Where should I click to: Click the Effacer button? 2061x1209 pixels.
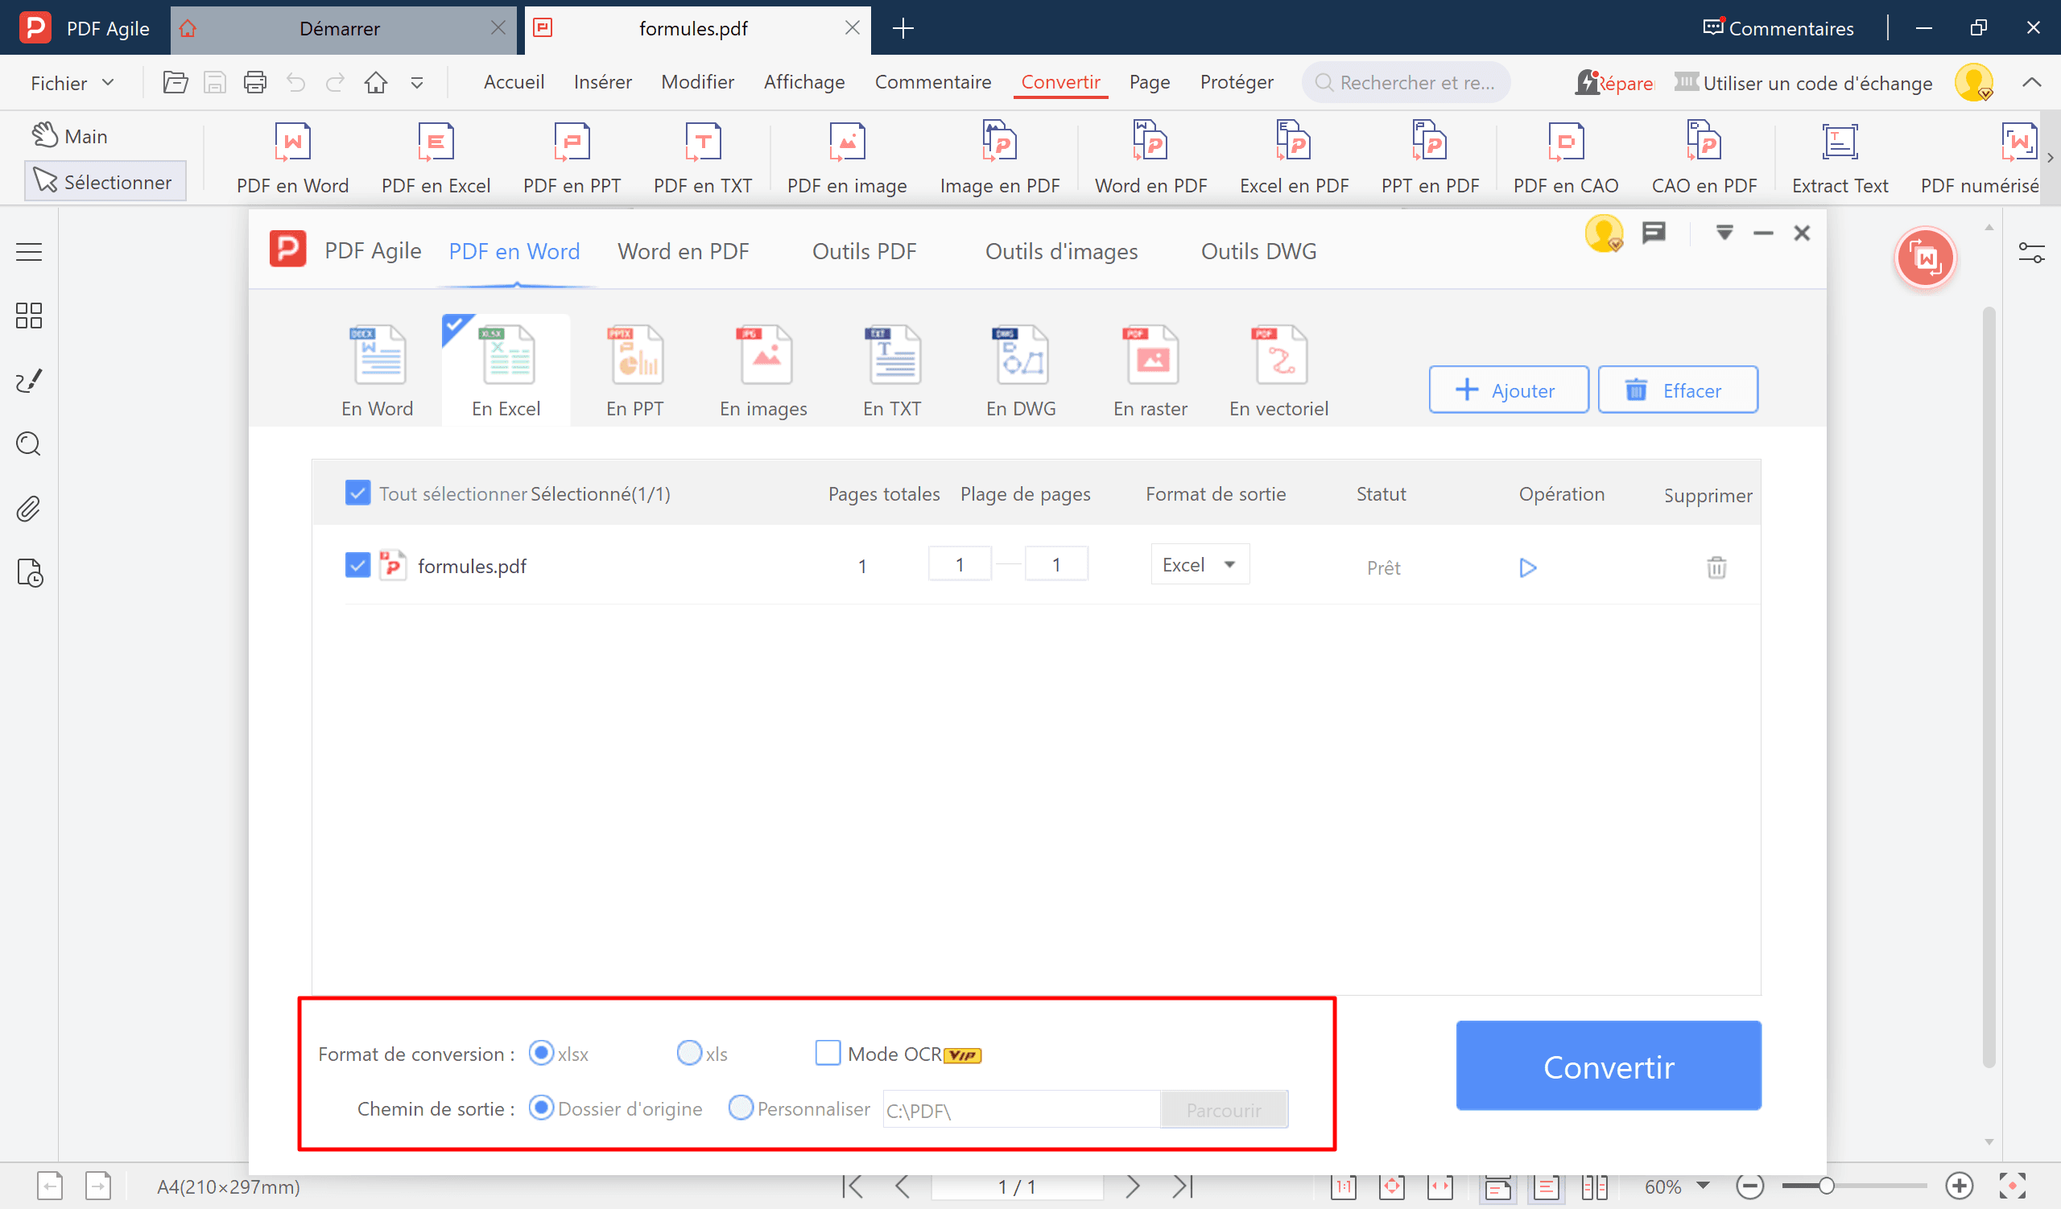tap(1678, 390)
